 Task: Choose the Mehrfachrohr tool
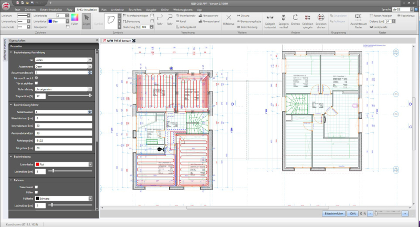coord(186,16)
